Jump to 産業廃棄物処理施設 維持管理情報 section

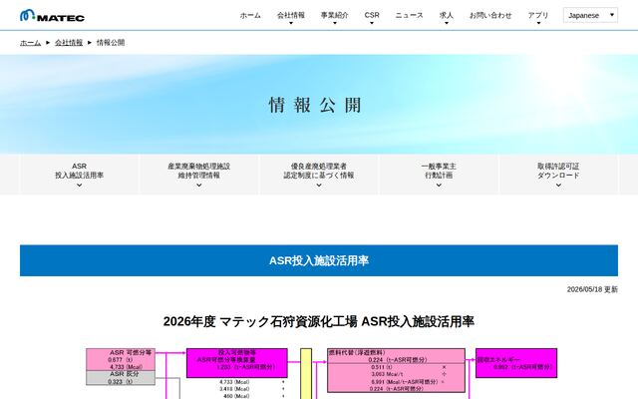click(x=199, y=175)
